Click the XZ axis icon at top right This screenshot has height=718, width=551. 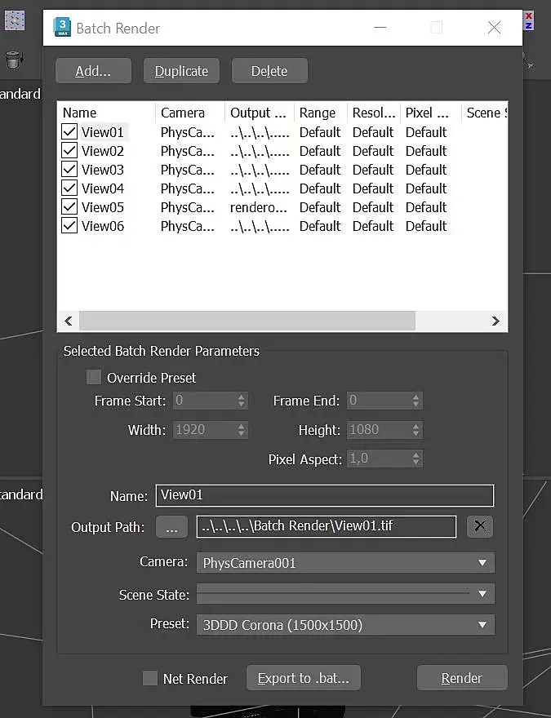[529, 20]
